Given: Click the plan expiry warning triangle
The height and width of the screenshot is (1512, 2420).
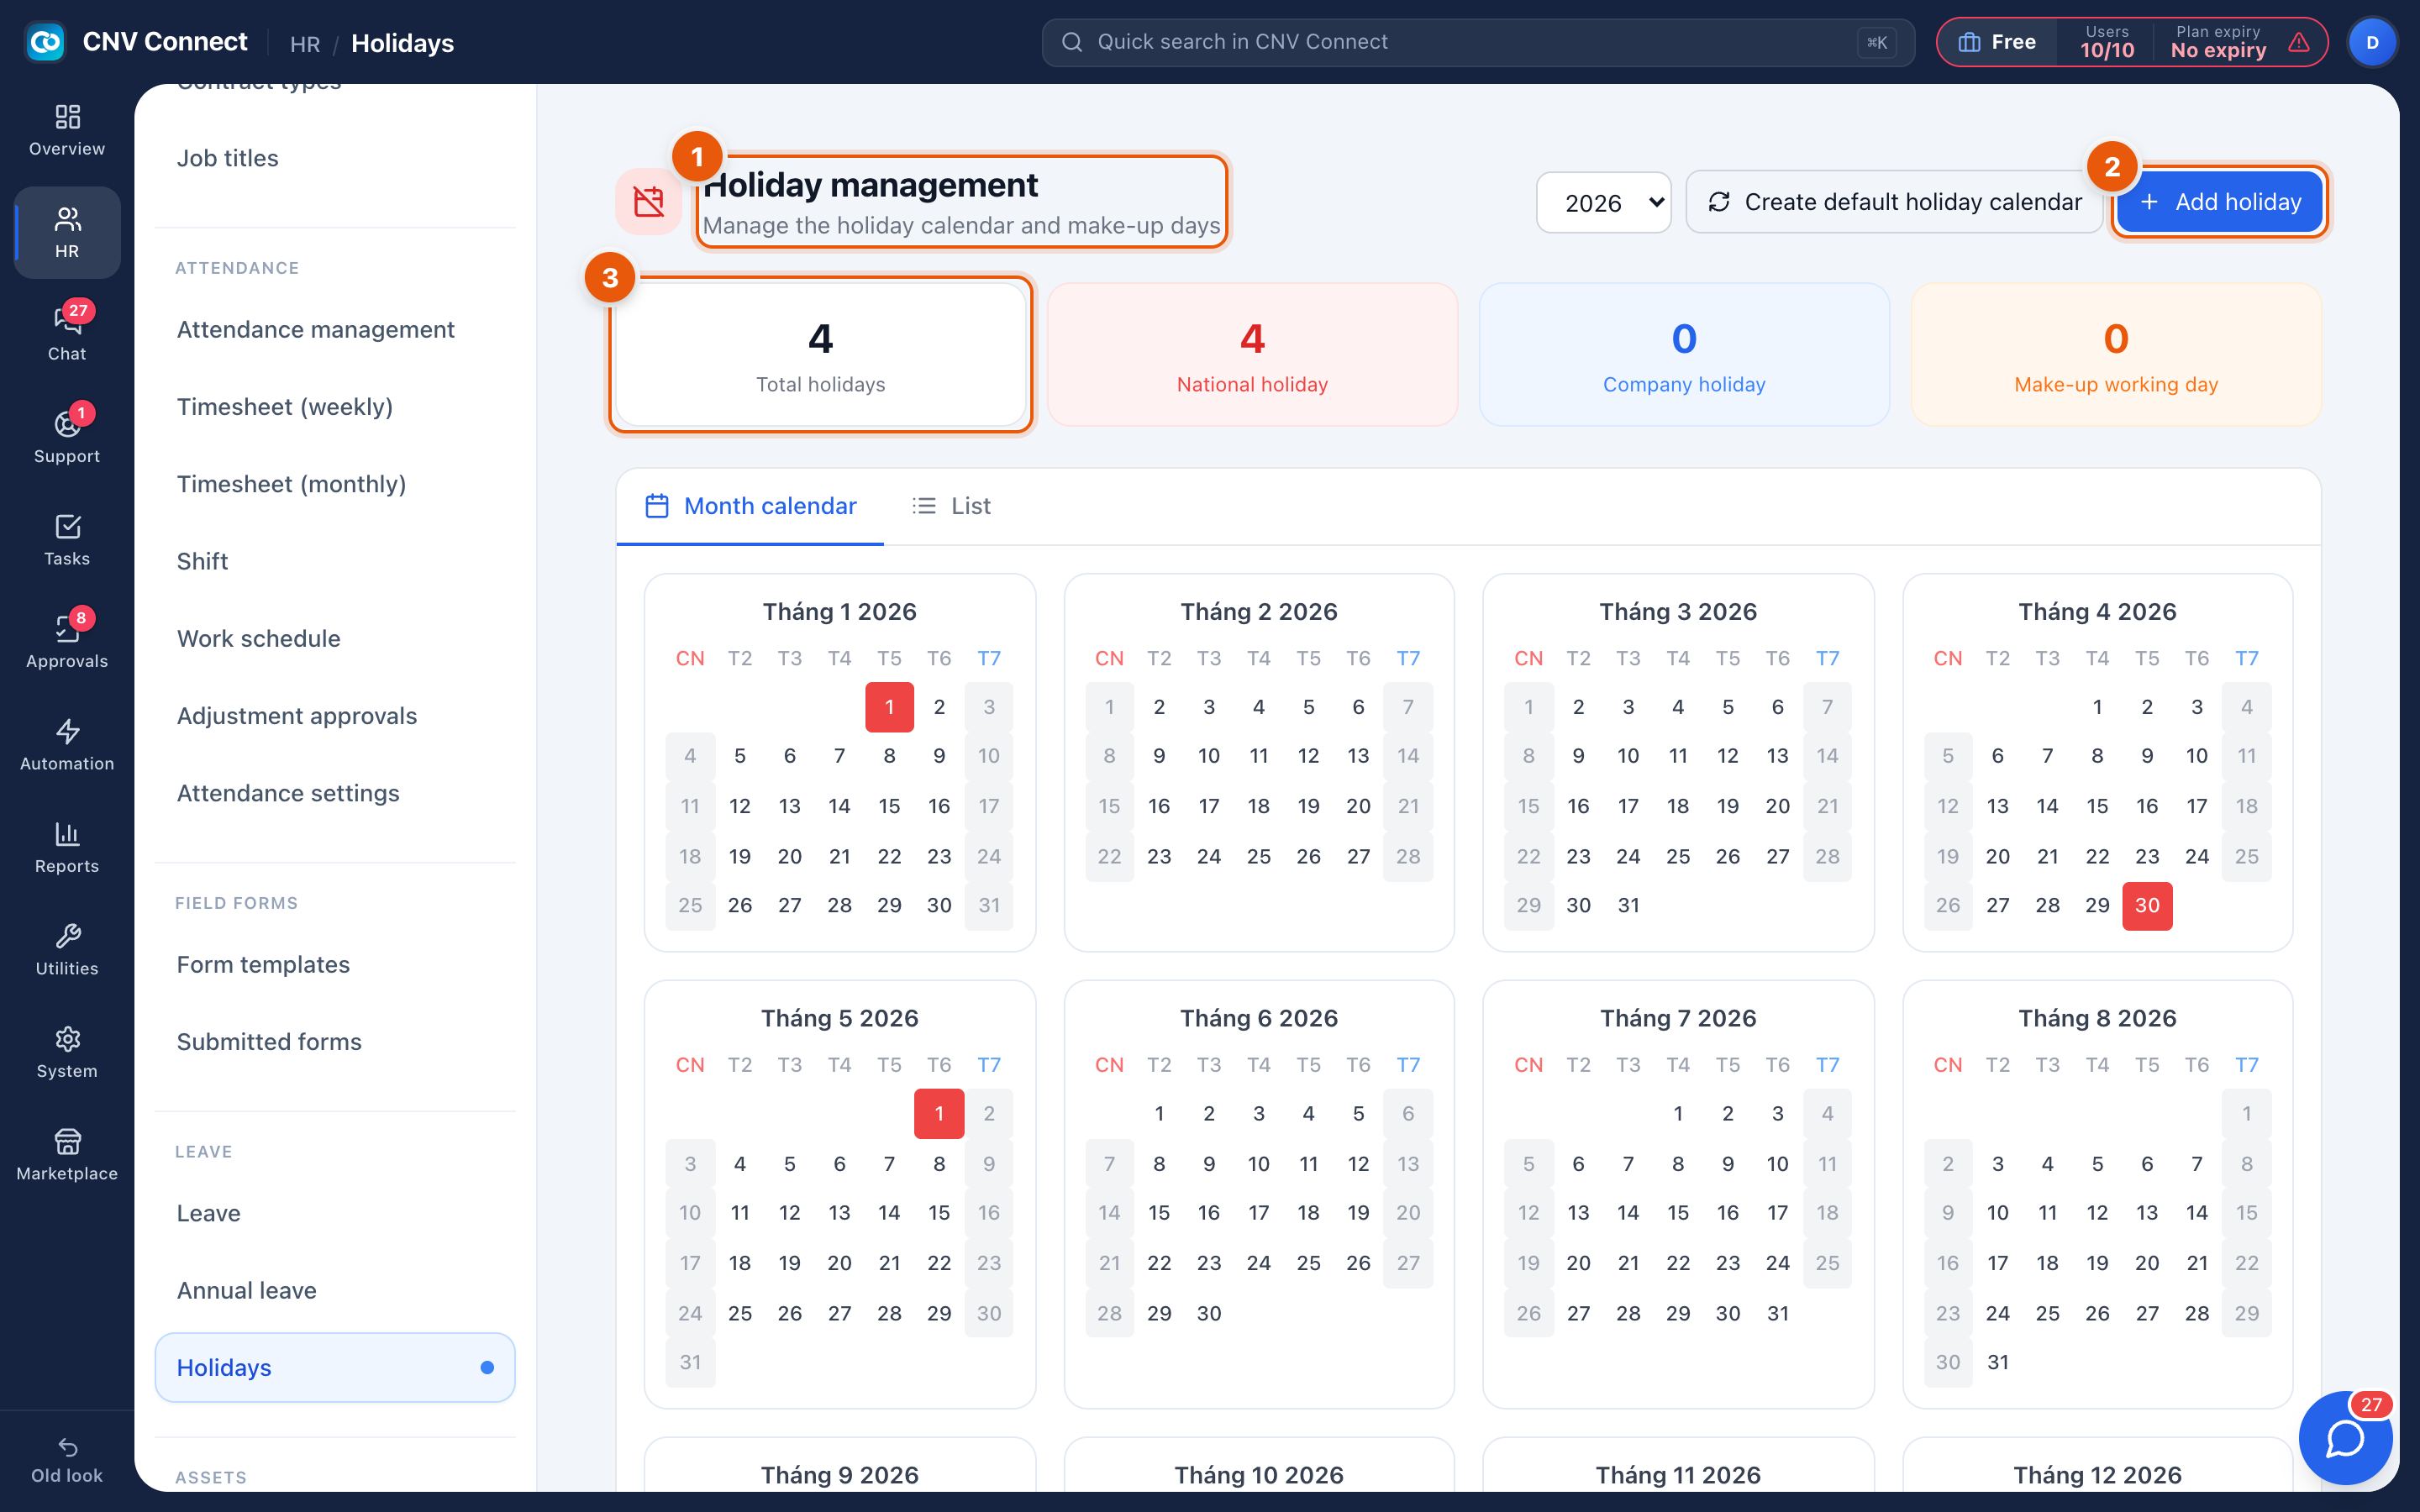Looking at the screenshot, I should (2299, 42).
